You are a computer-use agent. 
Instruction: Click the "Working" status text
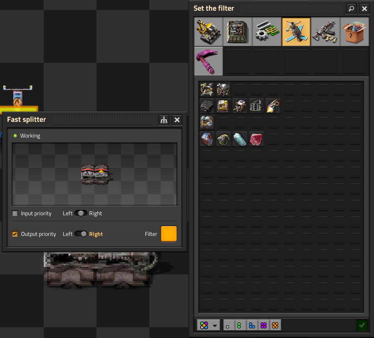tap(30, 136)
